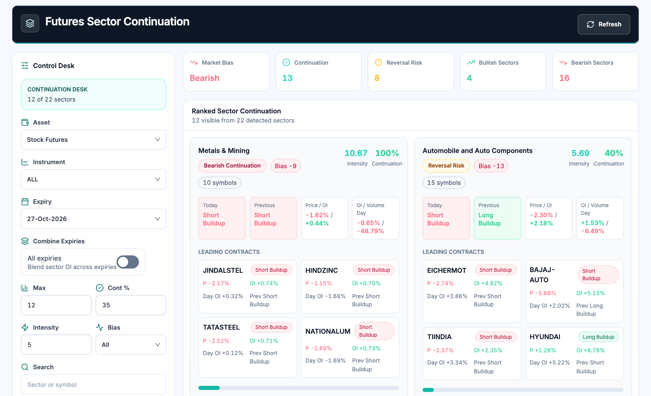Click the Market Bias downtrend icon
Image resolution: width=651 pixels, height=396 pixels.
pos(194,63)
